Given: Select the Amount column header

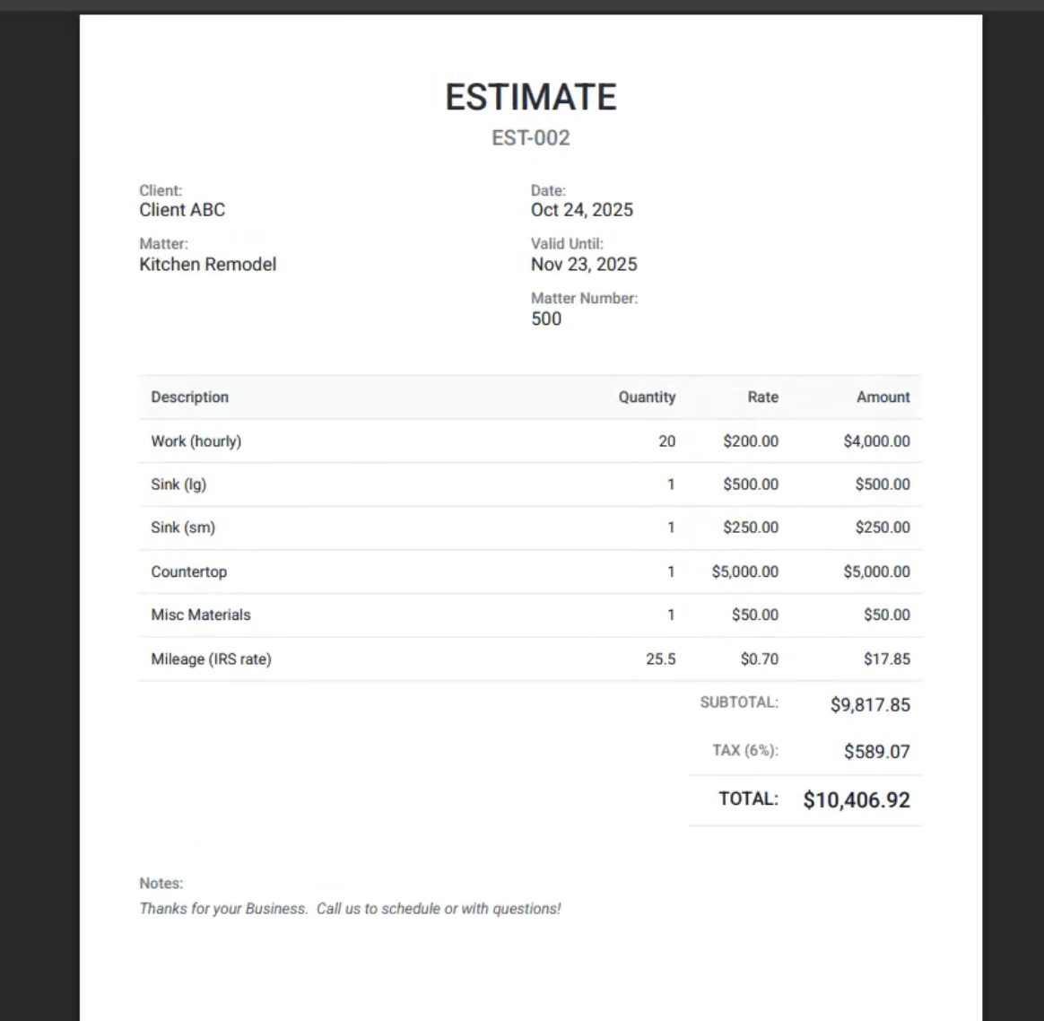Looking at the screenshot, I should pyautogui.click(x=883, y=397).
